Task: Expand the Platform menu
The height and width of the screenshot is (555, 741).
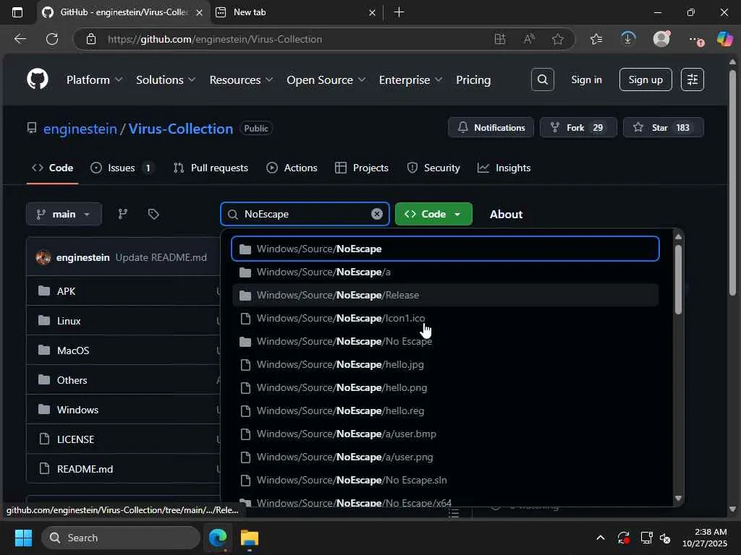Action: [94, 79]
